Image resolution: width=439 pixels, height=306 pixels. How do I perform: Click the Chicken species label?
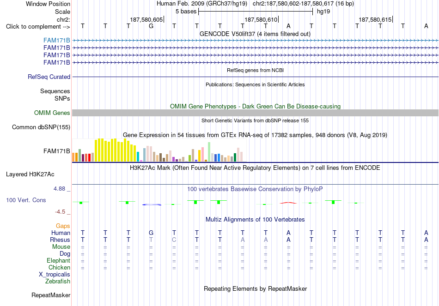coord(59,267)
